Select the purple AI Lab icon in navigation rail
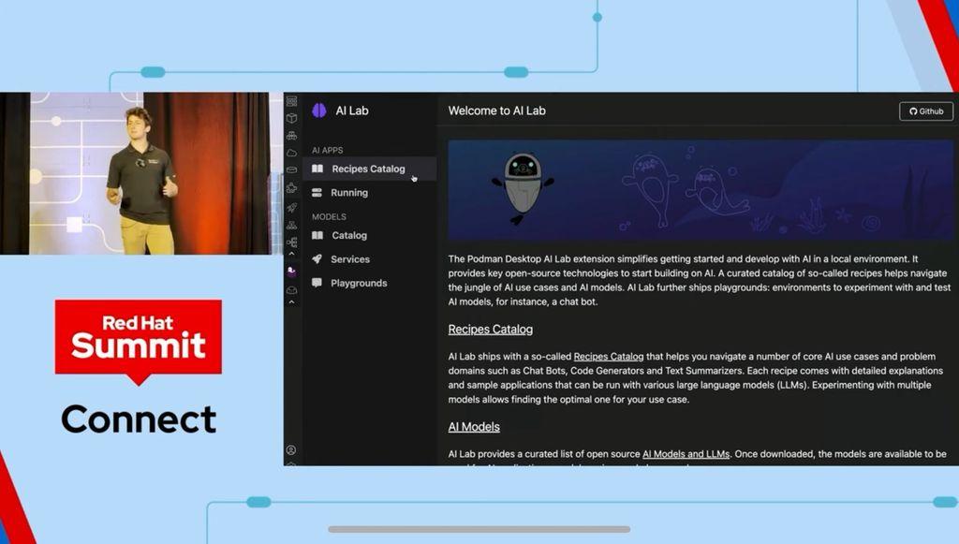 [292, 272]
